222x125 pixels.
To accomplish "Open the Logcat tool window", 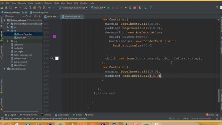I will (x=10, y=115).
